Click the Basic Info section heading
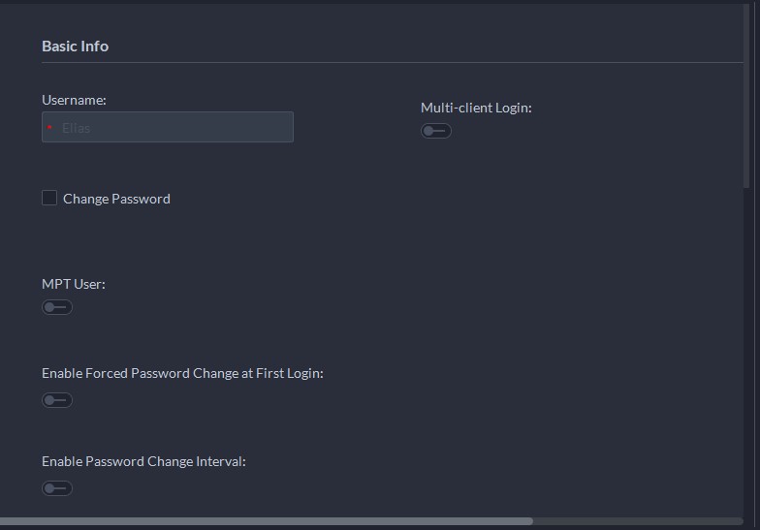The image size is (760, 530). (x=76, y=47)
